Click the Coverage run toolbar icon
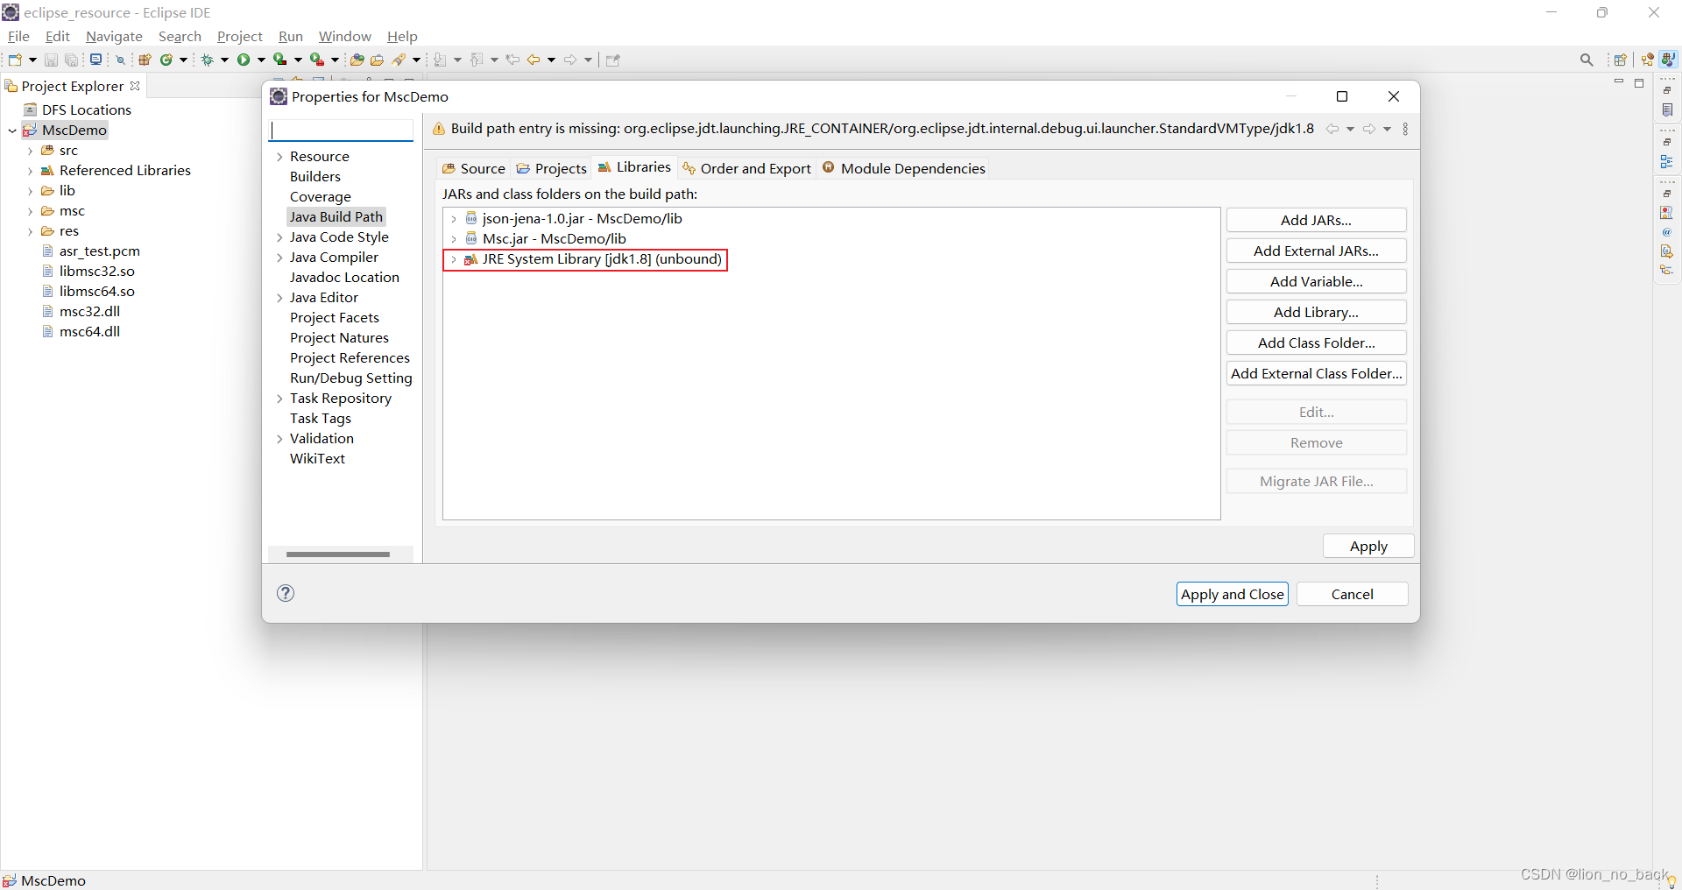 coord(280,60)
